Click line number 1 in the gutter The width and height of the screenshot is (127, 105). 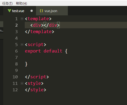click(x=16, y=19)
